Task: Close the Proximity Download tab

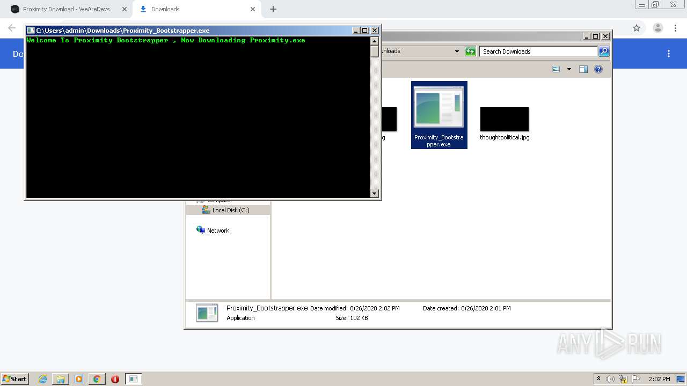Action: tap(124, 9)
